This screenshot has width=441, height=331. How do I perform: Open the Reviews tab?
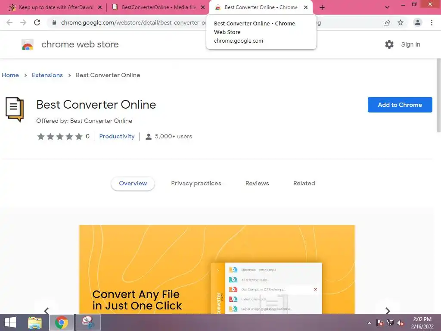coord(257,183)
